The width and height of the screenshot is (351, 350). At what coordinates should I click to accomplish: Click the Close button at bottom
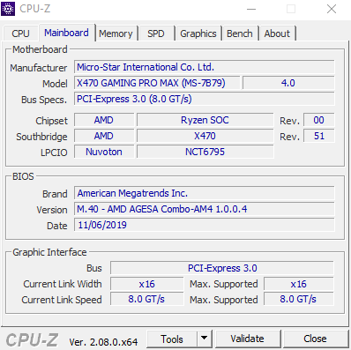(315, 339)
